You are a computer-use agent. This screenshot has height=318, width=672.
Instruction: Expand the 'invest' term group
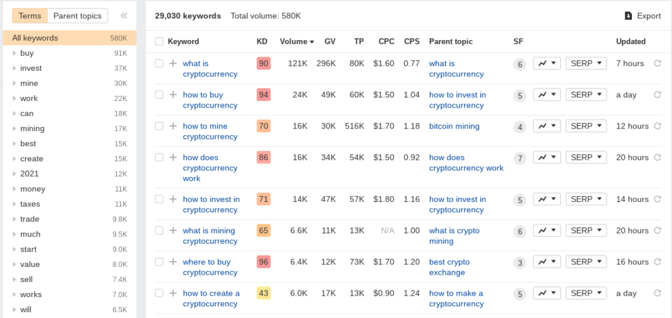coord(14,68)
